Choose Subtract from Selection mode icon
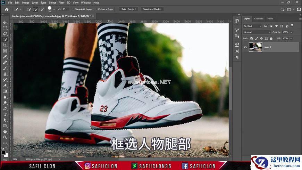The image size is (302, 170). (41, 9)
